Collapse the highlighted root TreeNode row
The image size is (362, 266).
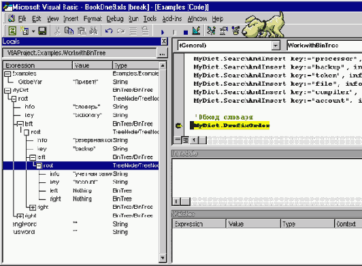coord(39,166)
